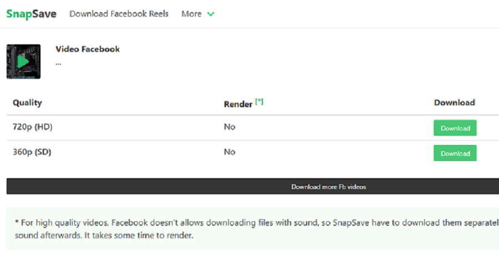499x280 pixels.
Task: Open the [*] footnote marker beside Render
Action: tap(259, 102)
